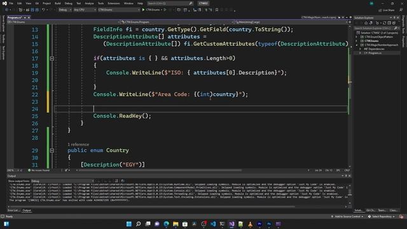The width and height of the screenshot is (407, 229).
Task: Open the Windows Start button
Action: coord(129,224)
